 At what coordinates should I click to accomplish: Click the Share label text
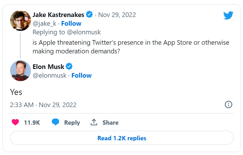coord(110,123)
